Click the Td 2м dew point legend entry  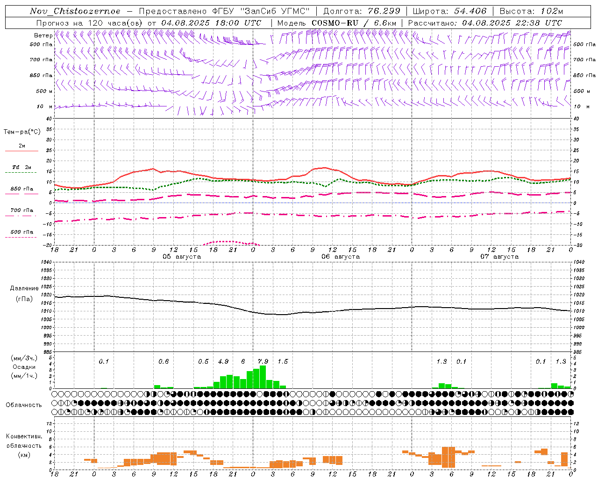pos(21,167)
